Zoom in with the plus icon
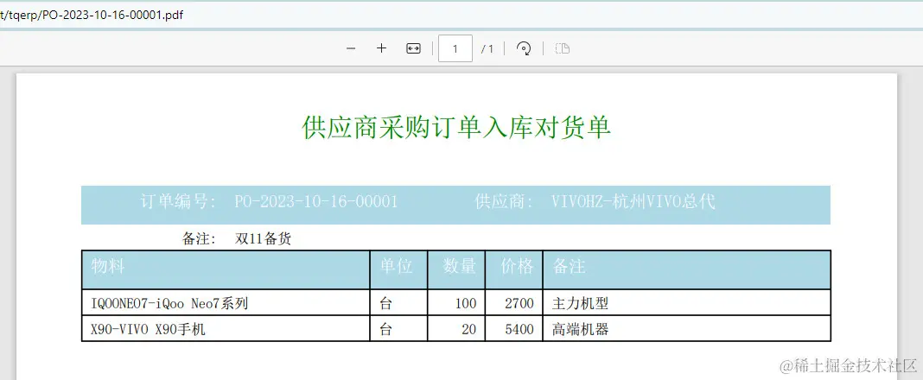 (x=381, y=48)
